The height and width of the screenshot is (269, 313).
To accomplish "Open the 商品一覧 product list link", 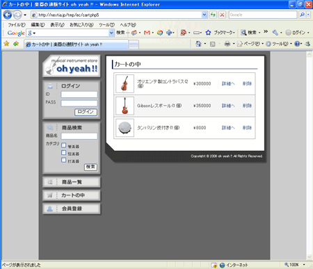I will pyautogui.click(x=72, y=182).
